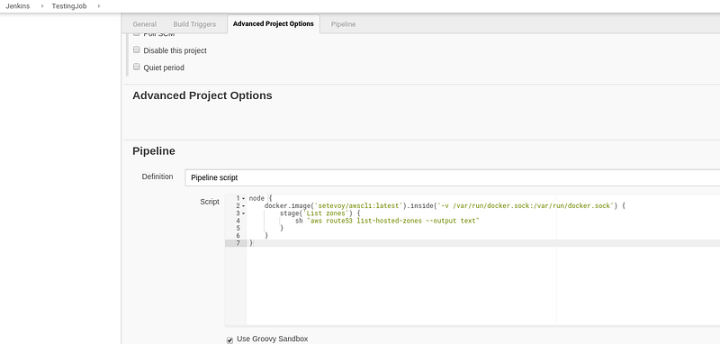Image resolution: width=720 pixels, height=344 pixels.
Task: Click the Definition label
Action: [x=157, y=177]
